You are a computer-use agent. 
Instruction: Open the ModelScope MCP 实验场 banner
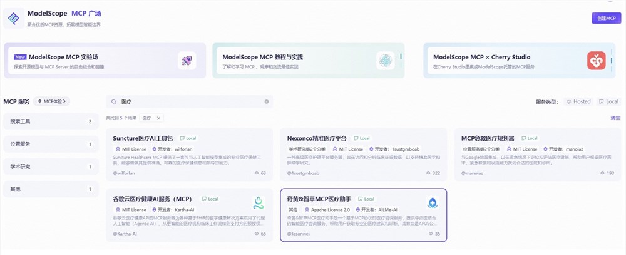coord(105,61)
